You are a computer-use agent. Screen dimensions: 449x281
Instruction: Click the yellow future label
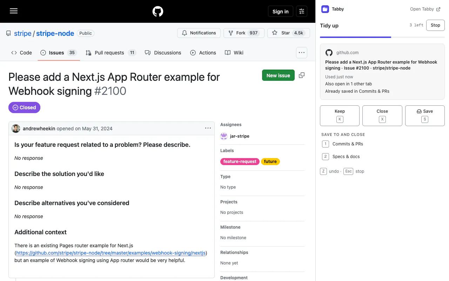click(270, 162)
